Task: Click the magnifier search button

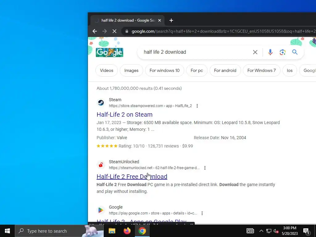Action: 295,52
